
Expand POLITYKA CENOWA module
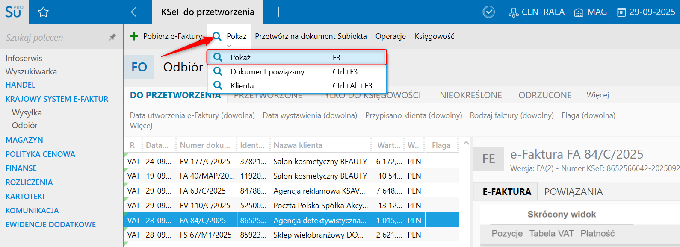(40, 154)
